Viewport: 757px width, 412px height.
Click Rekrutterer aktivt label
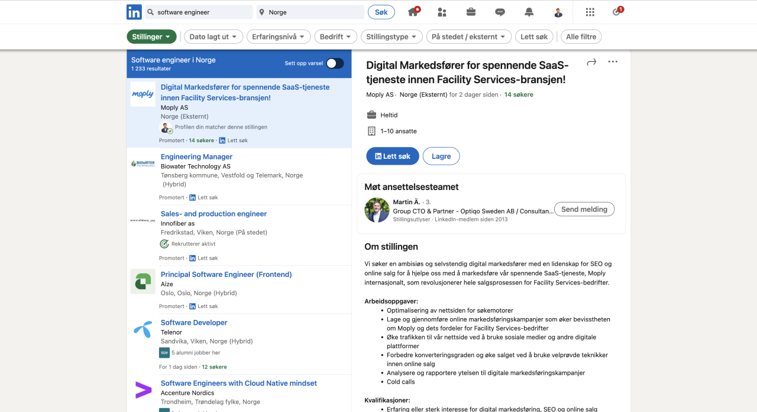[193, 244]
